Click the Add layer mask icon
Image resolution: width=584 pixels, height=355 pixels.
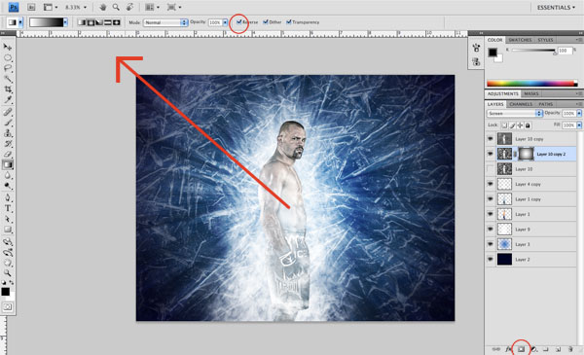[x=521, y=349]
